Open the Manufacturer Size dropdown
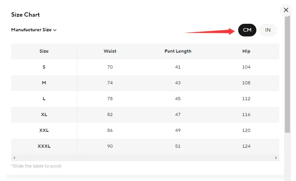 [x=34, y=30]
